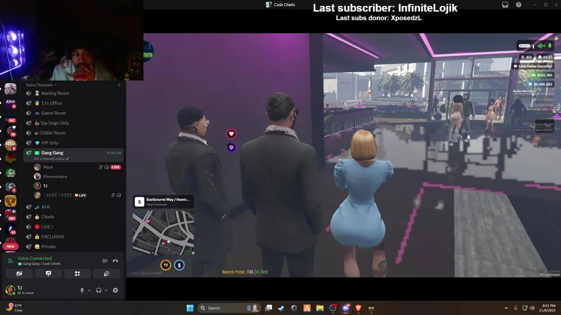Open noise suppression waveform icon

105,261
